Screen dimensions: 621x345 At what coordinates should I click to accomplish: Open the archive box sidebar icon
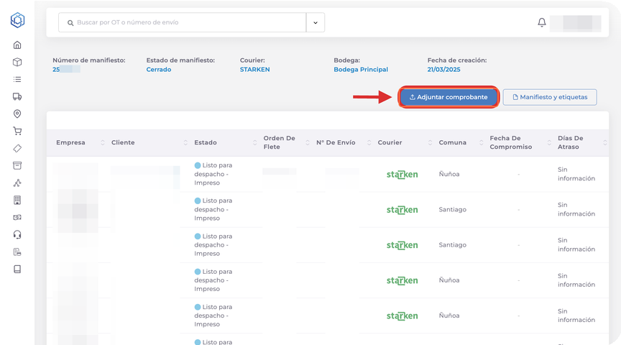point(17,165)
